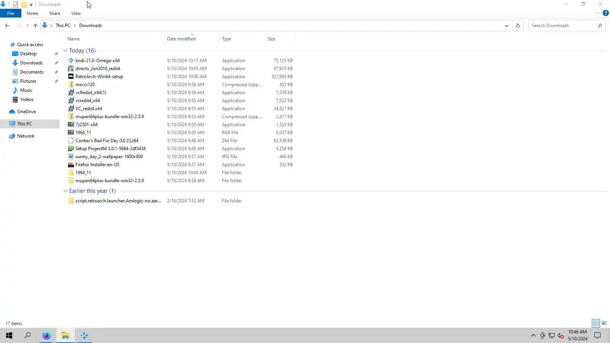Open taskbar search

pyautogui.click(x=27, y=335)
